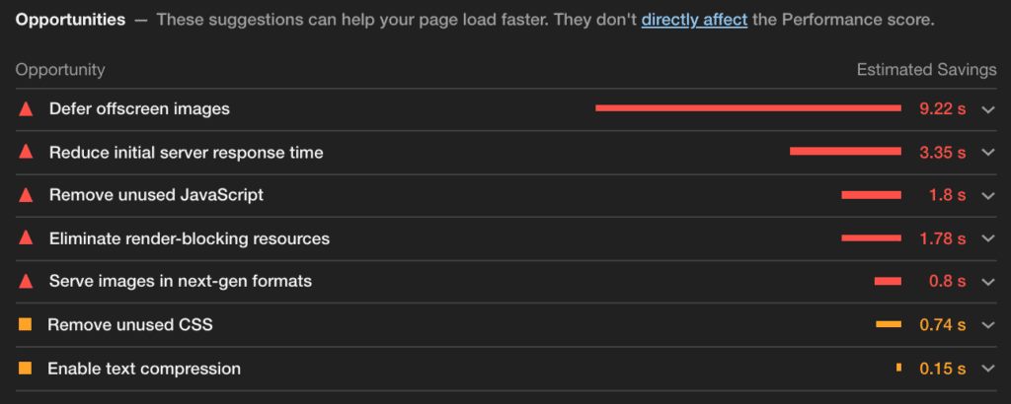The width and height of the screenshot is (1011, 404).
Task: Click the 1.78 s estimated savings value
Action: tap(943, 238)
